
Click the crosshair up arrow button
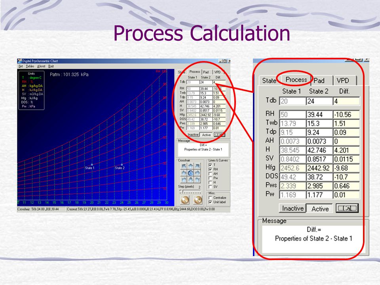click(x=191, y=167)
